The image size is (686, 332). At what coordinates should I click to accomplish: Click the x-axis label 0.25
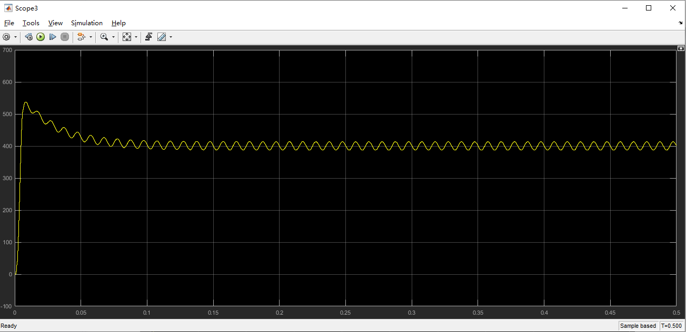tap(345, 313)
